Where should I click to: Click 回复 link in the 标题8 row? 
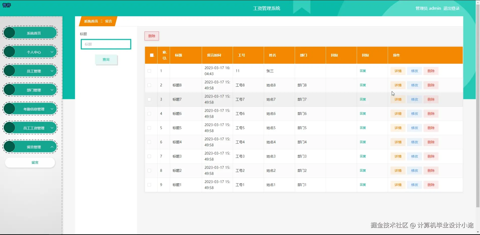[363, 85]
